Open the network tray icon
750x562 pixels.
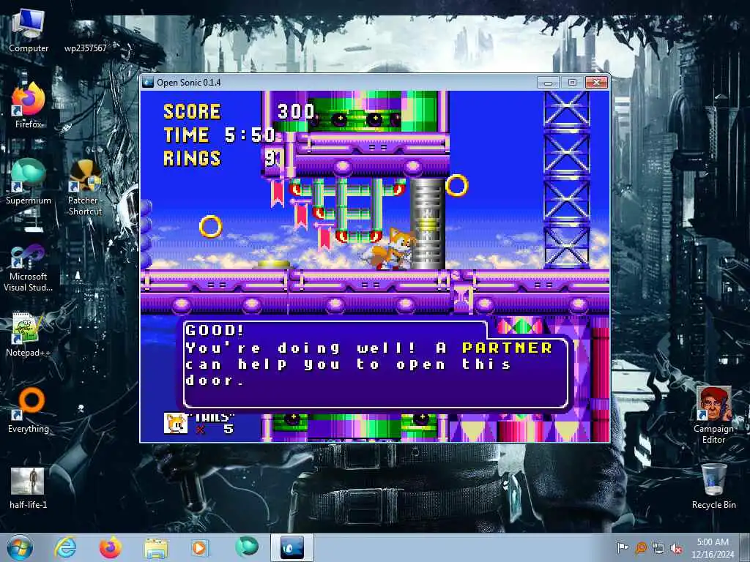click(x=658, y=548)
